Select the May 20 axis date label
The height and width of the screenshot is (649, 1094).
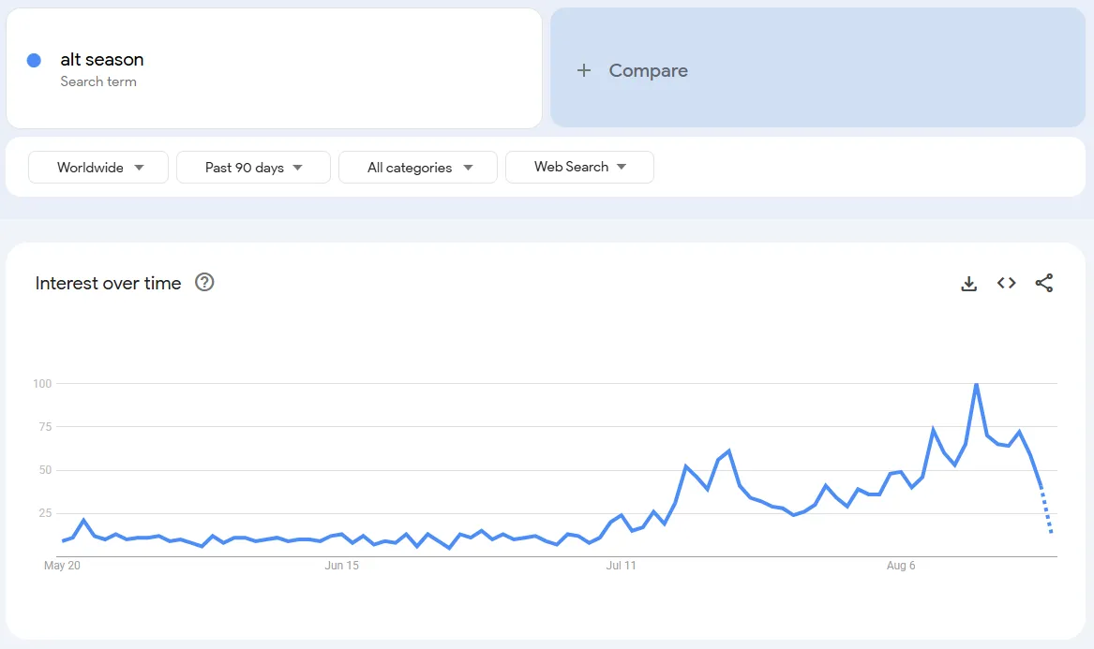coord(62,566)
